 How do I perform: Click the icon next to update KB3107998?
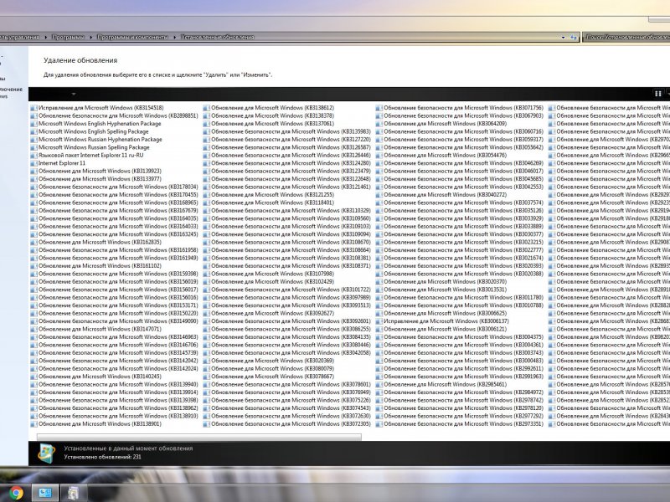[206, 274]
